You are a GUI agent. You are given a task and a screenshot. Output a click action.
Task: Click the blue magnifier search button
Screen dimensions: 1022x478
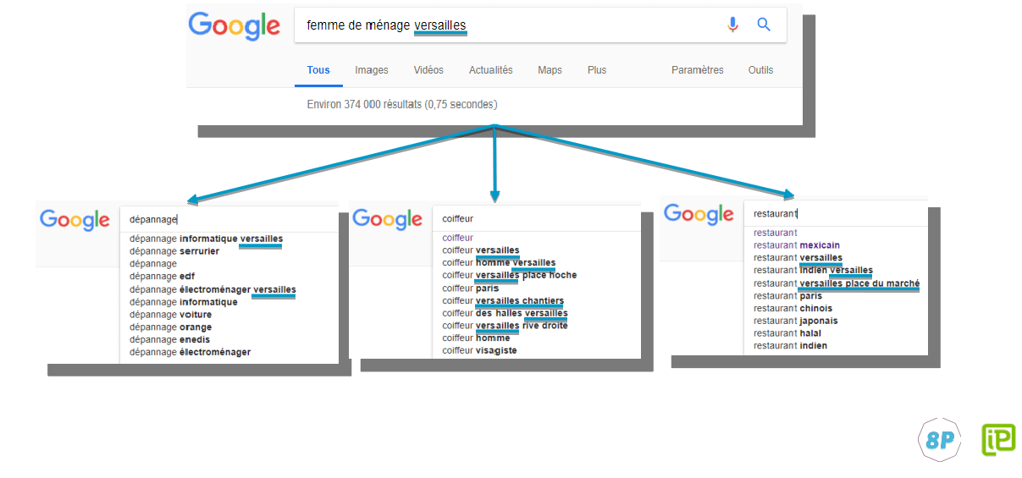pyautogui.click(x=764, y=25)
